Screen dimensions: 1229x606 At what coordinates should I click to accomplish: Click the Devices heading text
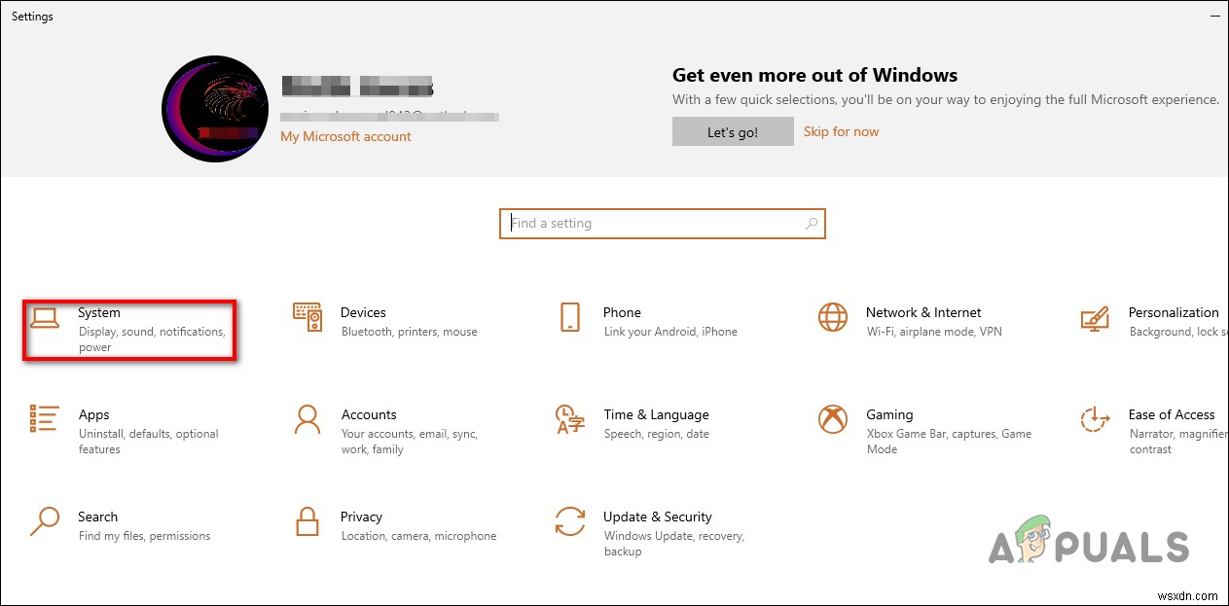click(363, 312)
